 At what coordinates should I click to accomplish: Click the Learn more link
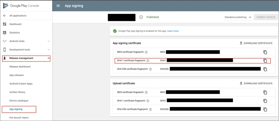(x=173, y=31)
